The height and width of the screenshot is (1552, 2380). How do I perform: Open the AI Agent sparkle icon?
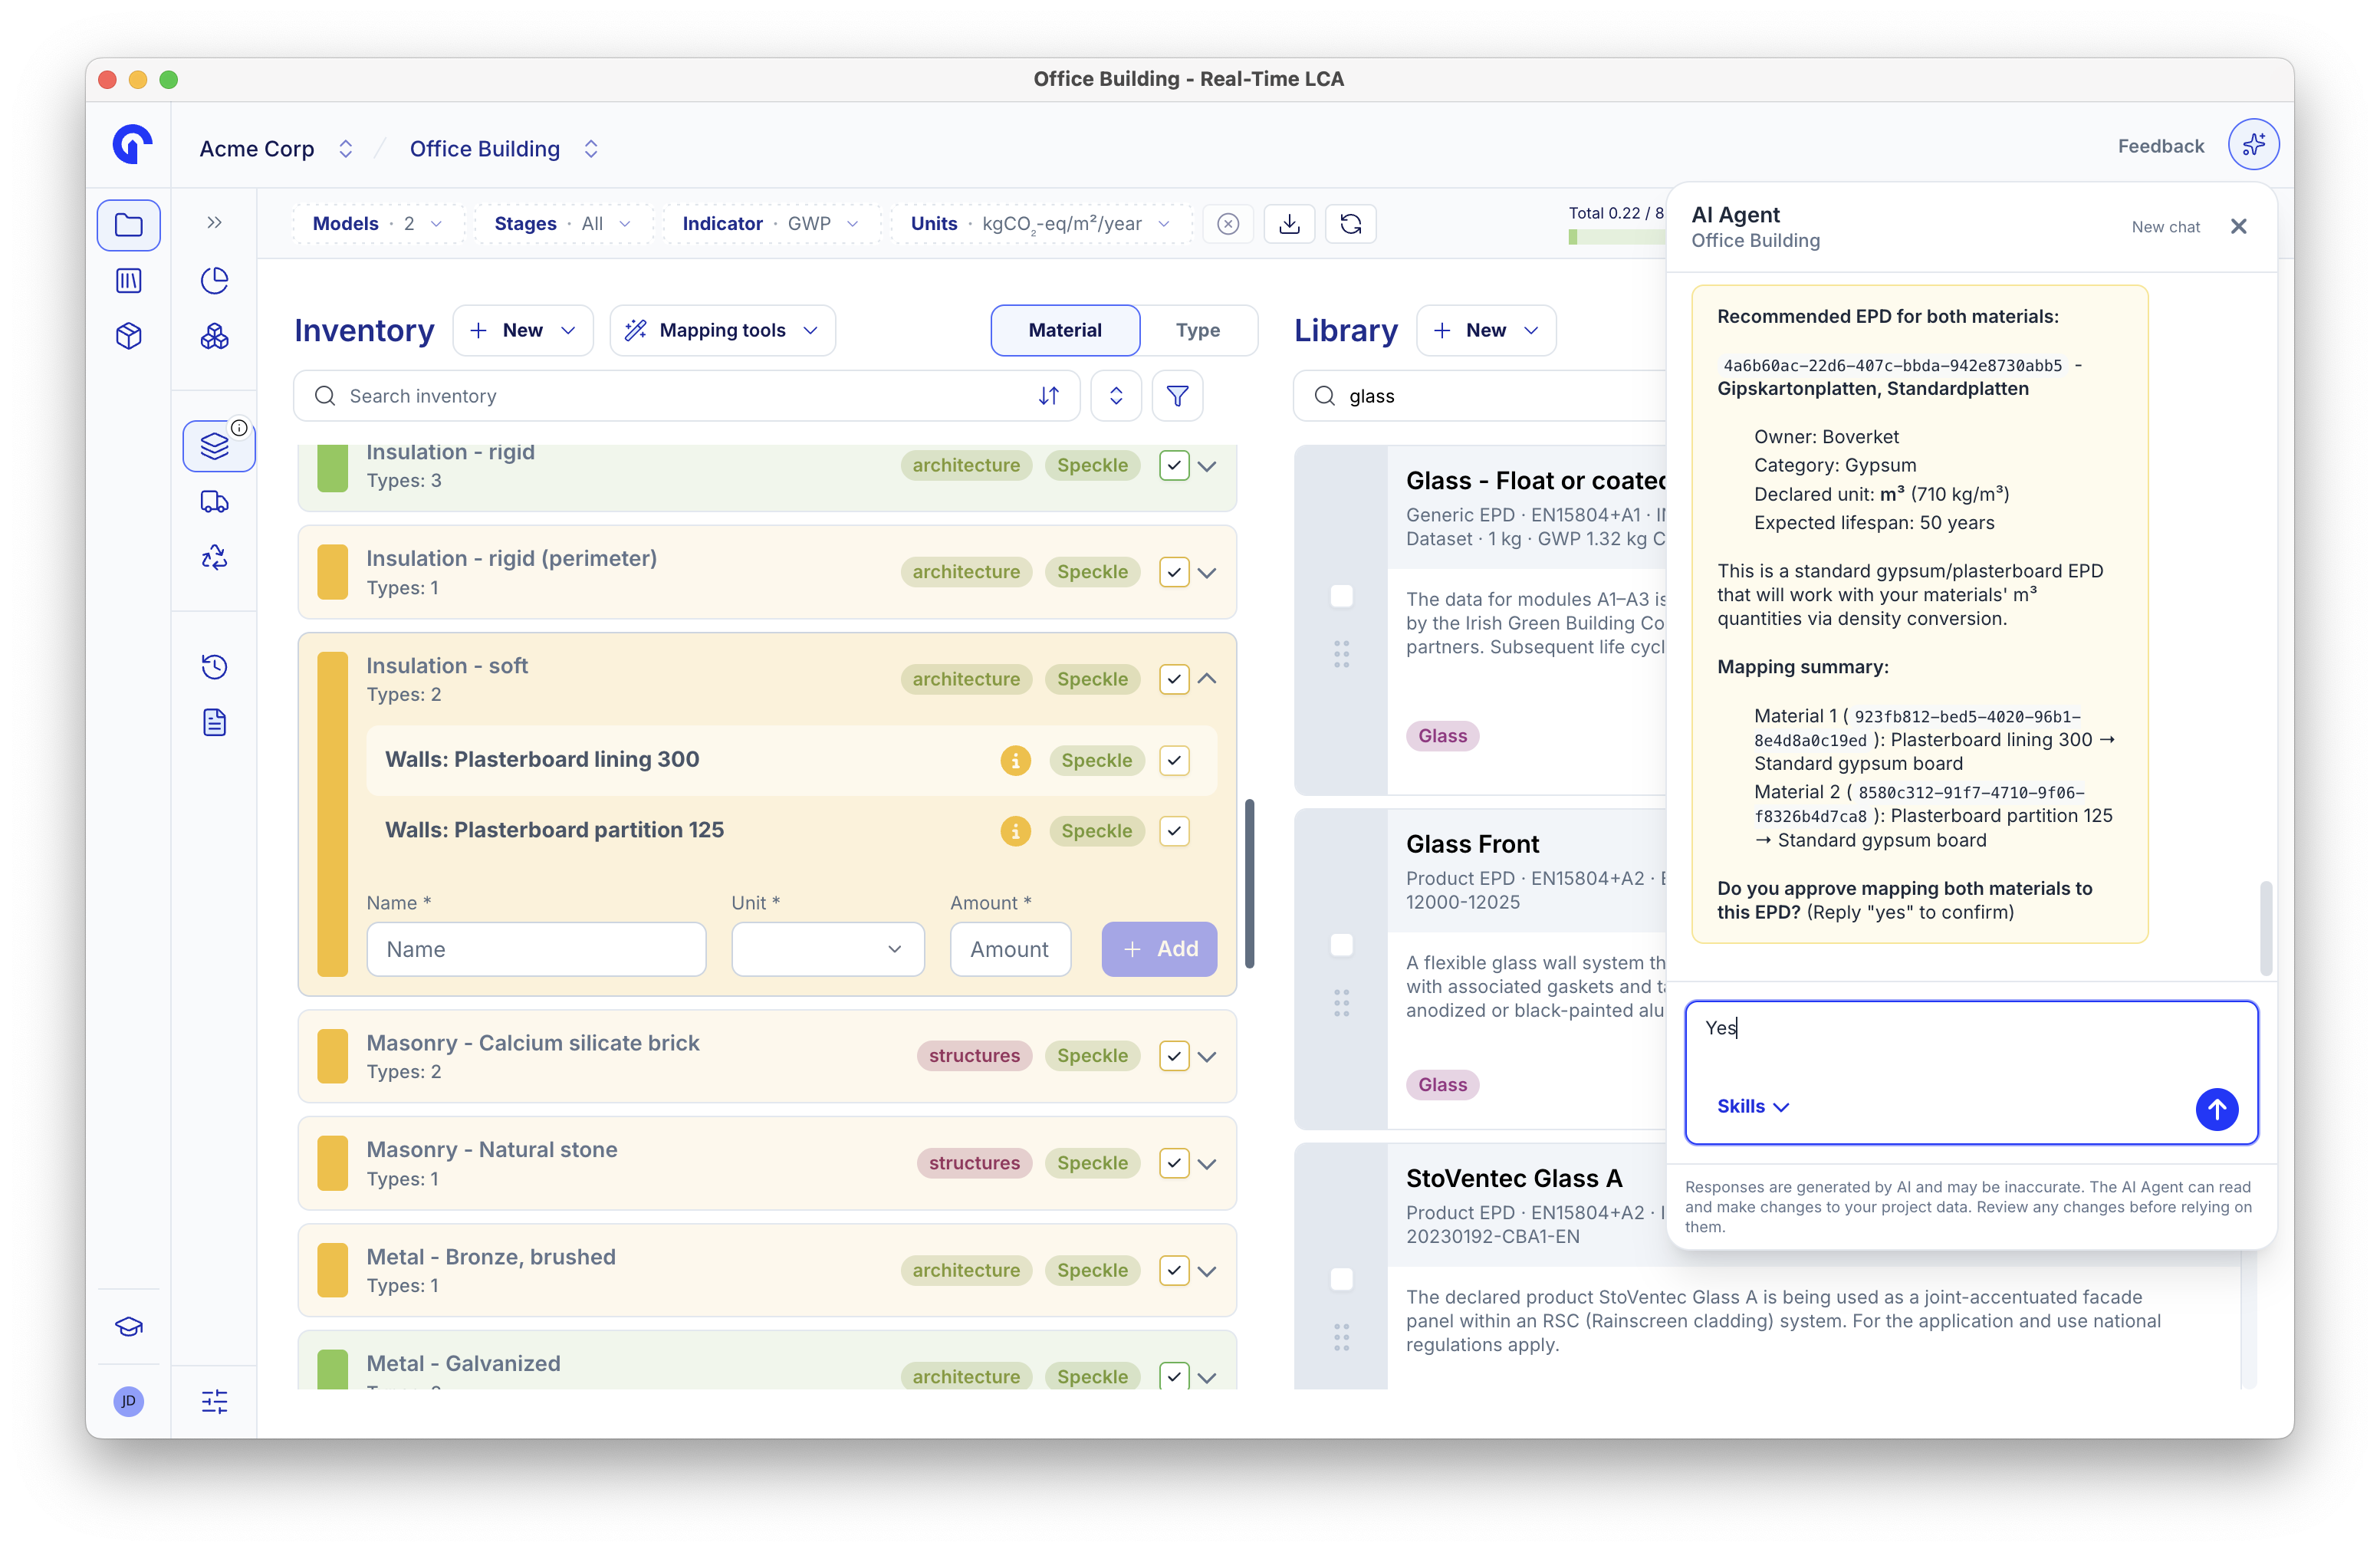coord(2253,146)
